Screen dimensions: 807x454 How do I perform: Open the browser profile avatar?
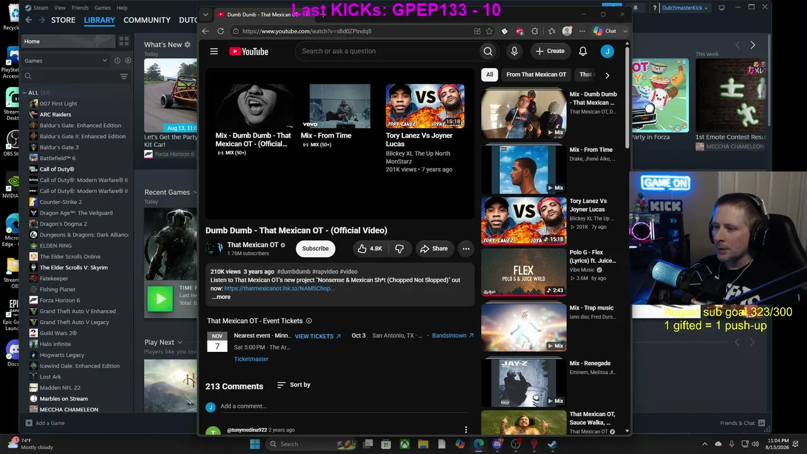coord(567,31)
